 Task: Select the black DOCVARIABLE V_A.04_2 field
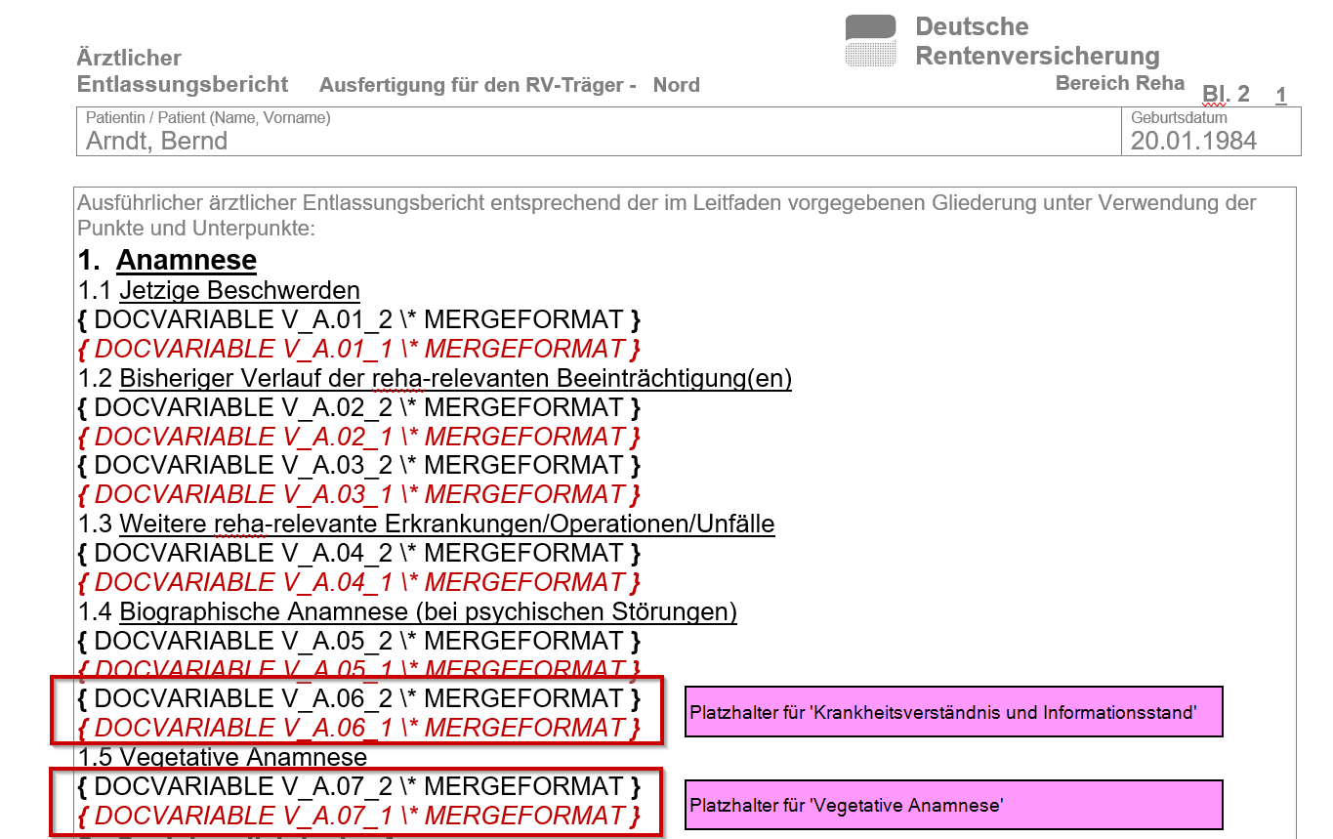click(x=358, y=553)
